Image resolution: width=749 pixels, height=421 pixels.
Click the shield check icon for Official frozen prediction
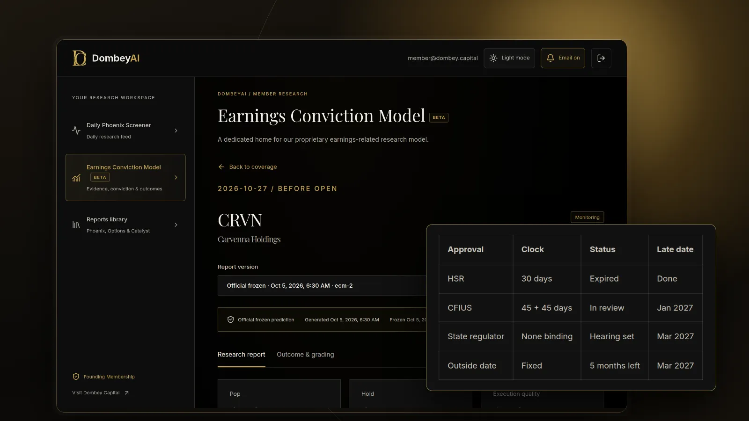coord(230,320)
